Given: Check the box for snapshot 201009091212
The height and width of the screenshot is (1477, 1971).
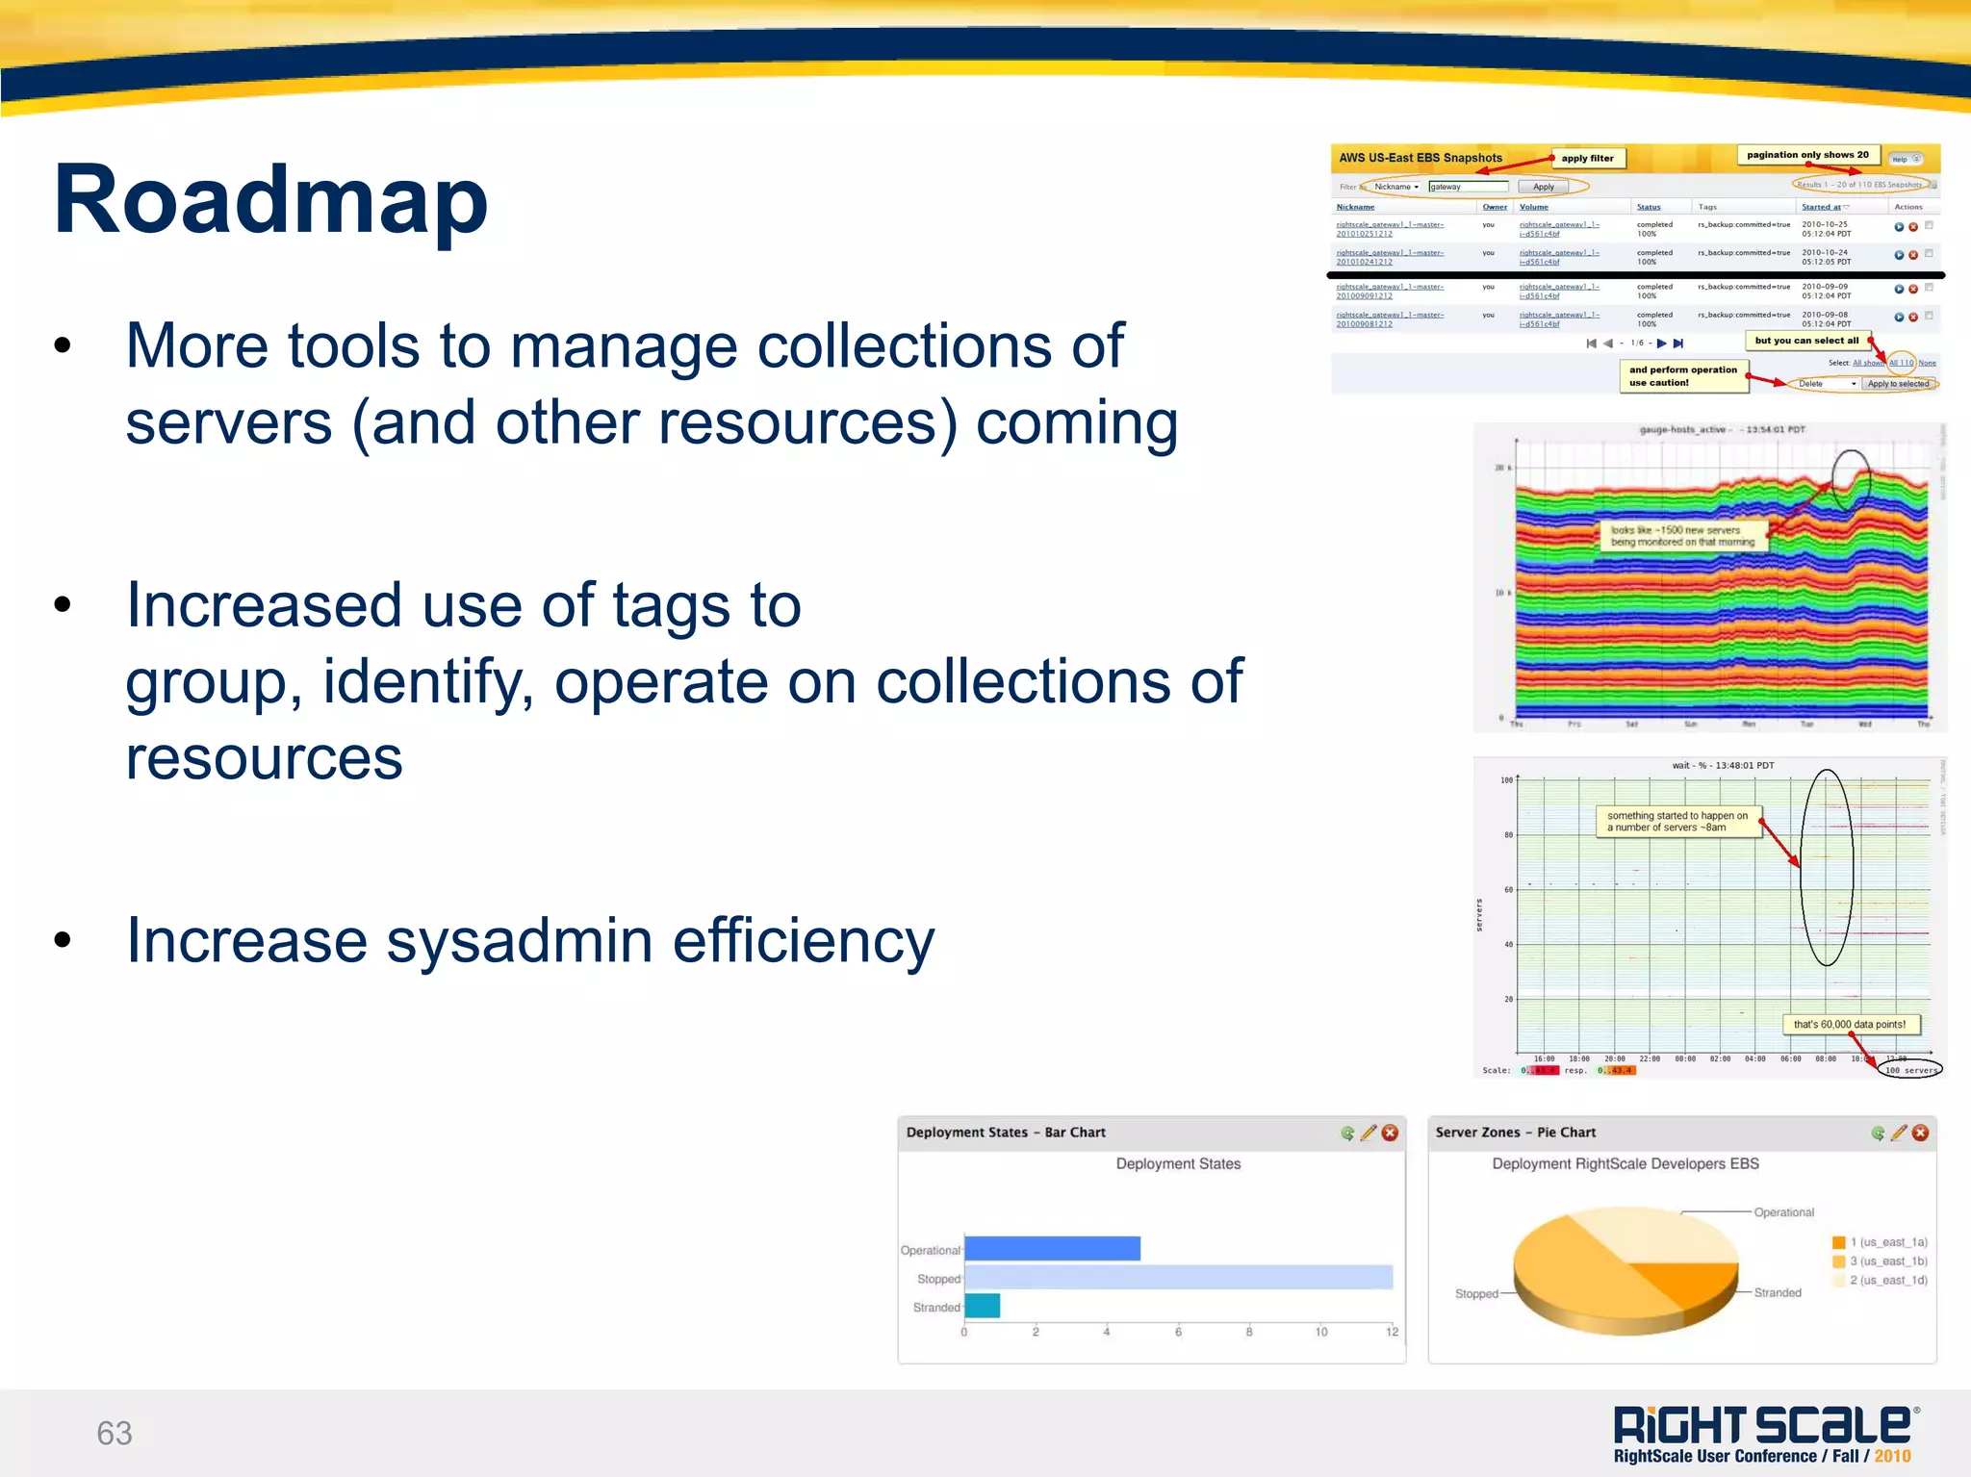Looking at the screenshot, I should [x=1929, y=288].
